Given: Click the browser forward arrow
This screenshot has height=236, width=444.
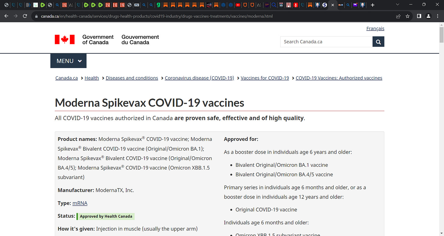Looking at the screenshot, I should click(16, 16).
